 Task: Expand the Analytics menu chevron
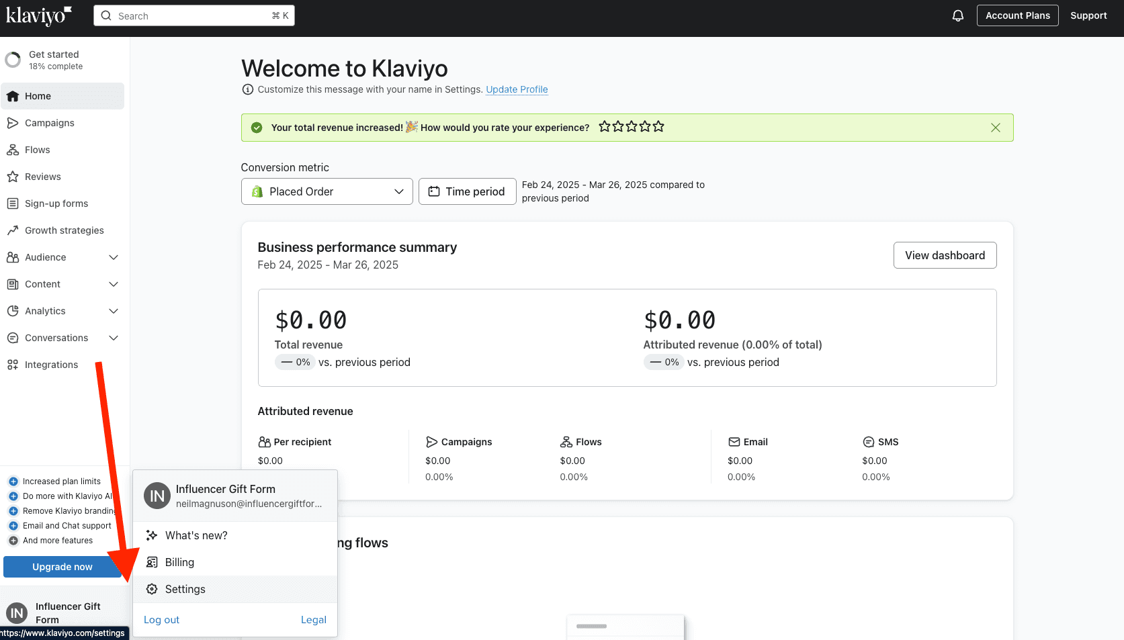point(114,311)
